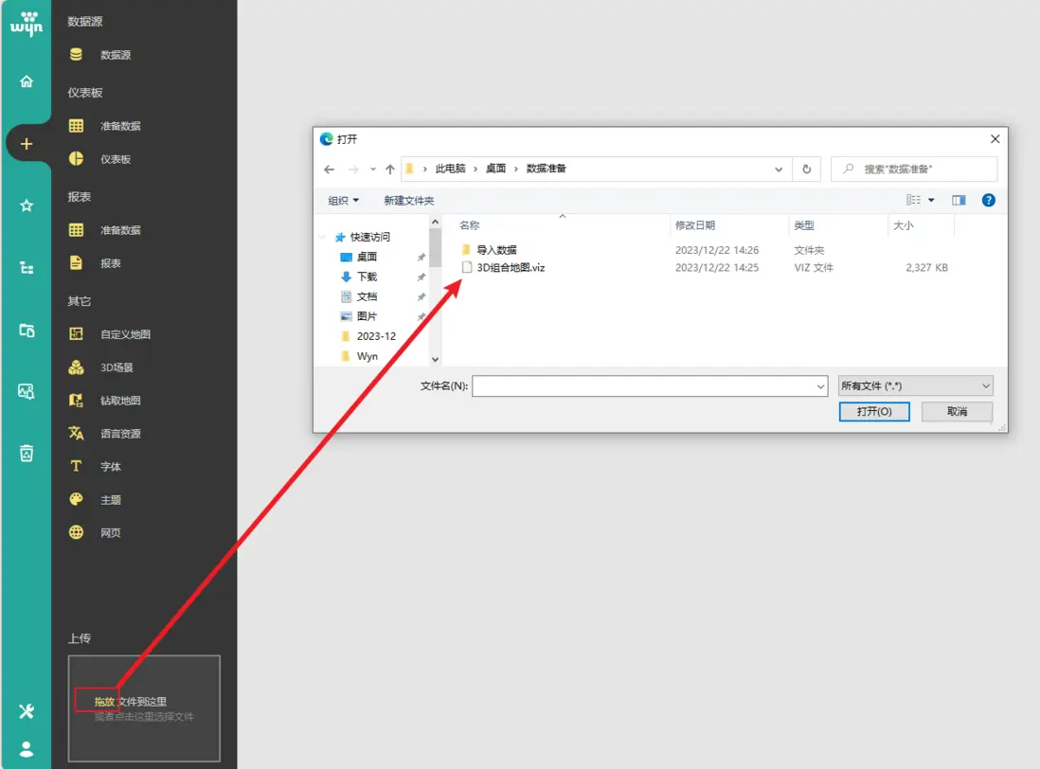This screenshot has height=769, width=1040.
Task: Expand the address bar history dropdown
Action: click(x=779, y=169)
